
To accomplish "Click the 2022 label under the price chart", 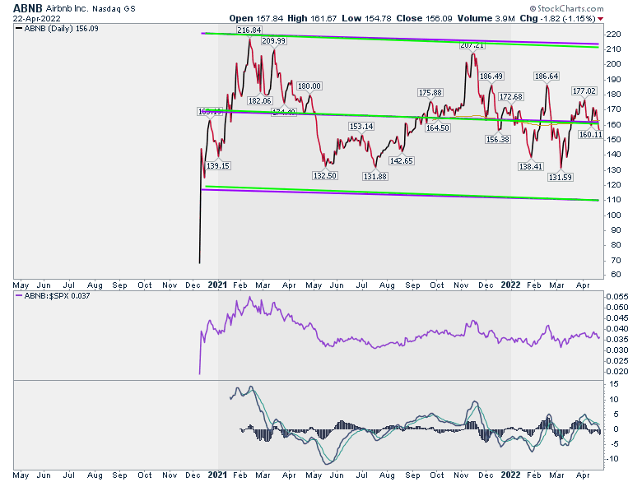I will [511, 285].
